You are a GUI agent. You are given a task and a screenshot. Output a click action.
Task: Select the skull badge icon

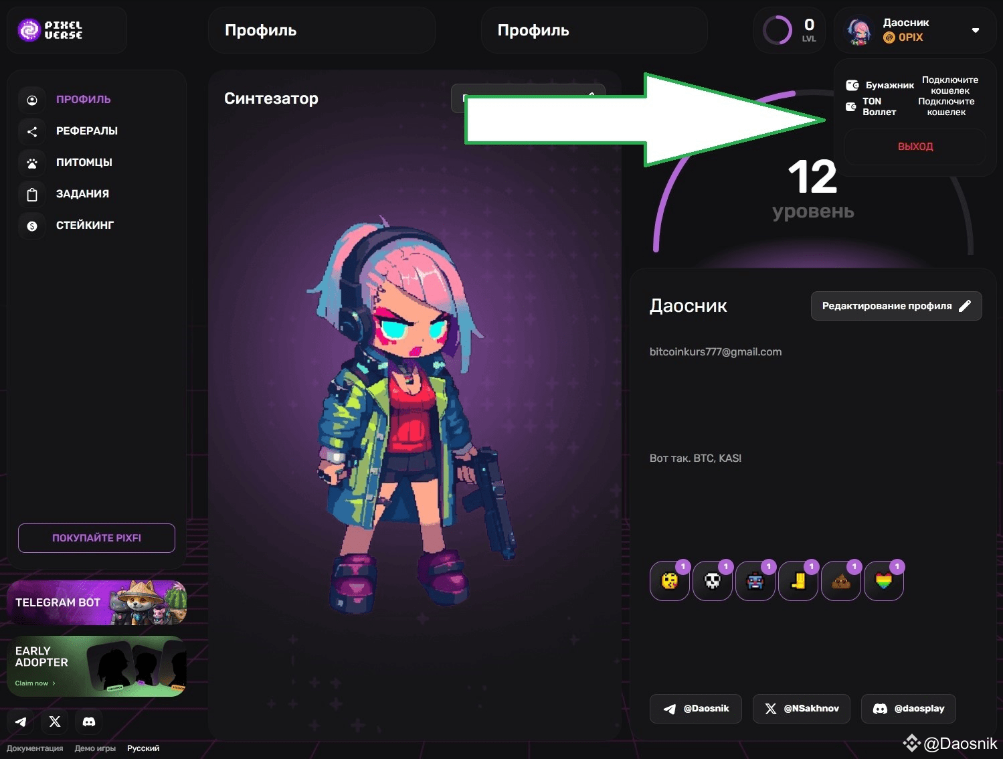[712, 581]
